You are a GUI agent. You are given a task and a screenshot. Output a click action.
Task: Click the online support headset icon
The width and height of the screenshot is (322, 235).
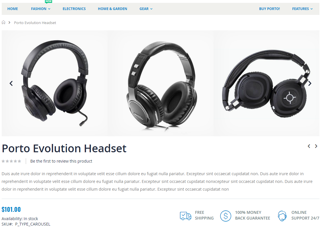282,216
